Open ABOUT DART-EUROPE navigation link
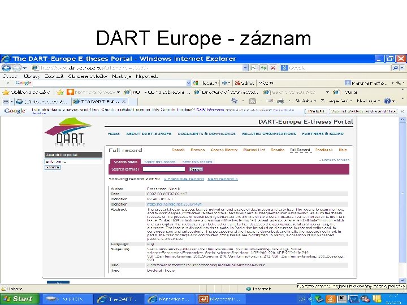This screenshot has height=305, width=407. (x=149, y=134)
